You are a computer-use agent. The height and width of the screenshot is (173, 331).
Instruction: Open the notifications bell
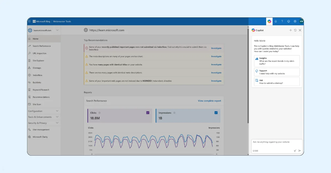[276, 21]
